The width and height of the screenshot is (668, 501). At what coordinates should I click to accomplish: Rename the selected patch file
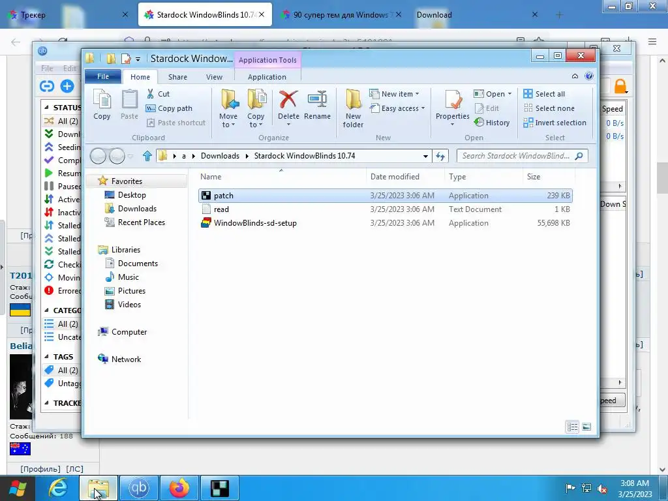click(x=318, y=105)
